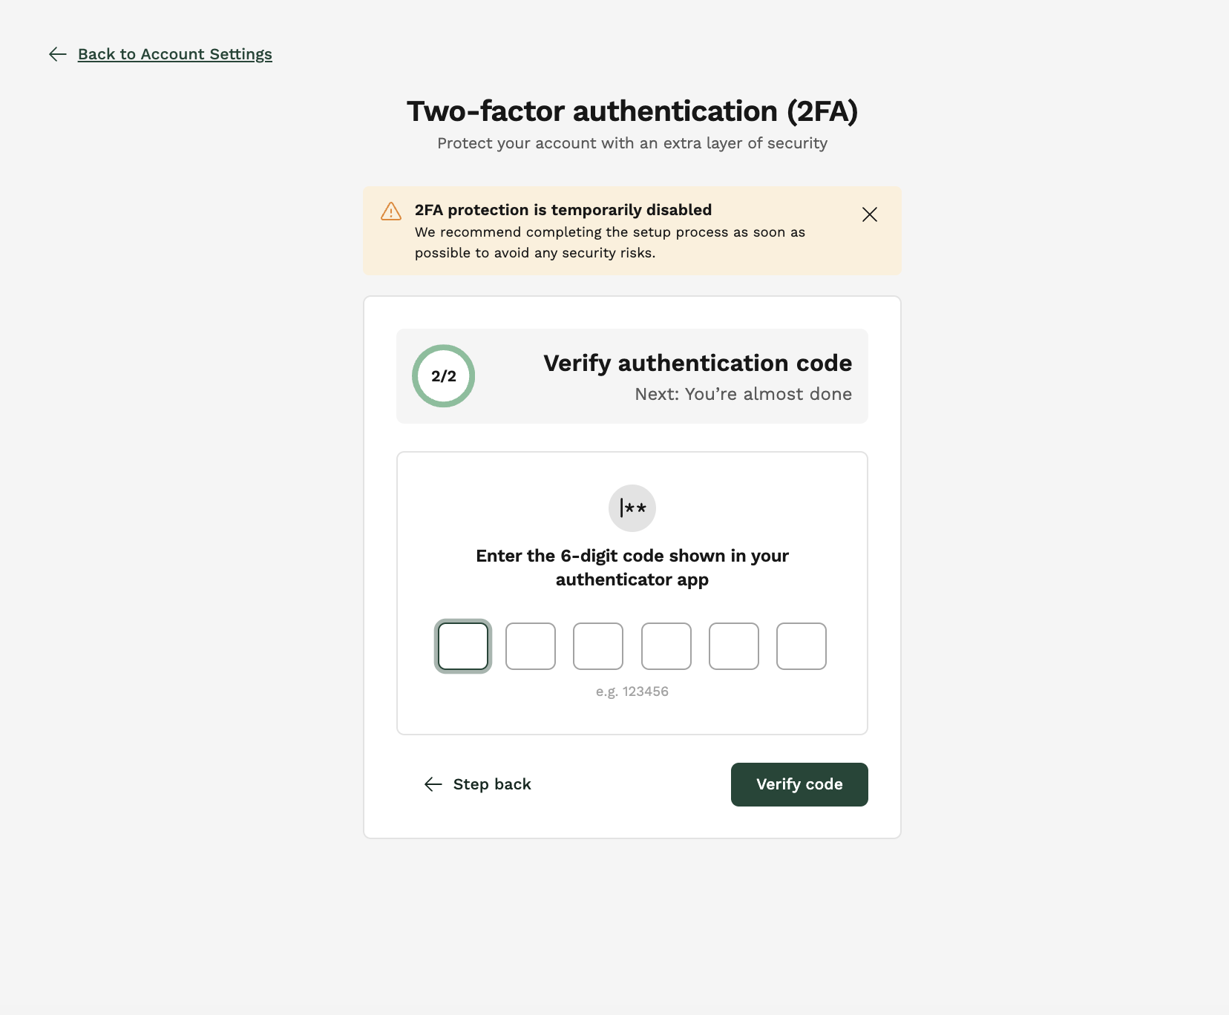Click the 'Enter the 6-digit code' instruction text

click(632, 568)
